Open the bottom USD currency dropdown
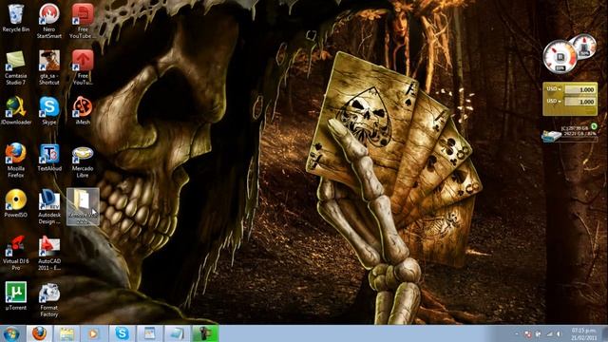 [x=554, y=102]
